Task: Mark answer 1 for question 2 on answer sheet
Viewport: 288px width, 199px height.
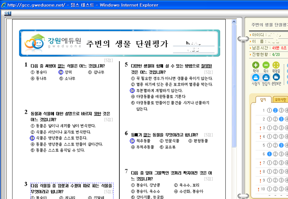Action: pyautogui.click(x=269, y=119)
